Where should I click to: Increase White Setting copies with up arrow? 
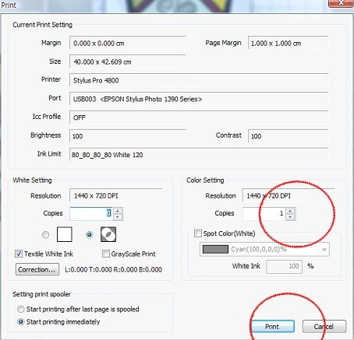[118, 211]
